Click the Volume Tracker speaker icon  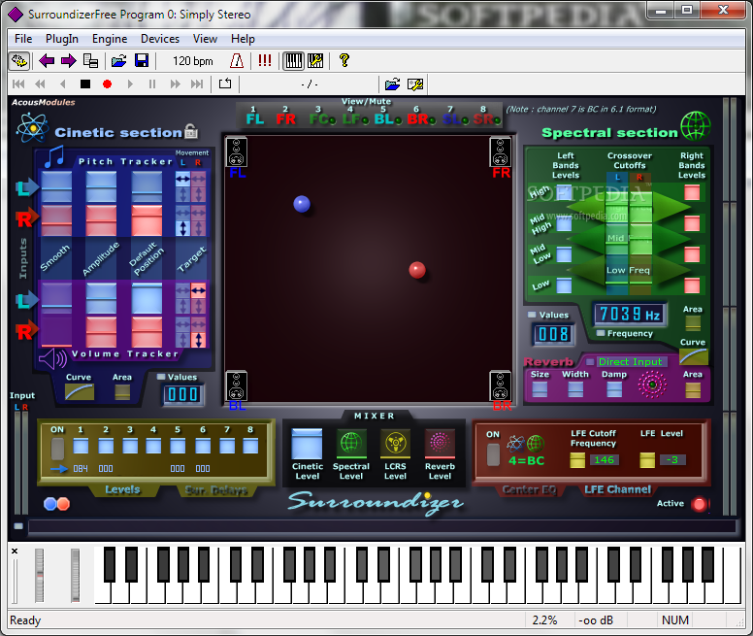point(52,359)
